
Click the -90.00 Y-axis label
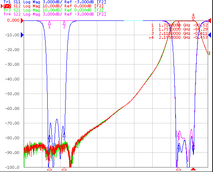12,153
